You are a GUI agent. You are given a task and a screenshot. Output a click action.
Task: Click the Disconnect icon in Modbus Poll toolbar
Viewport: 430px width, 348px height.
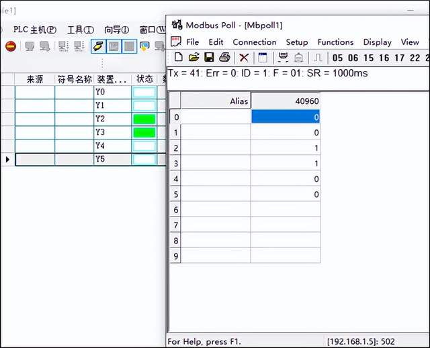298,58
